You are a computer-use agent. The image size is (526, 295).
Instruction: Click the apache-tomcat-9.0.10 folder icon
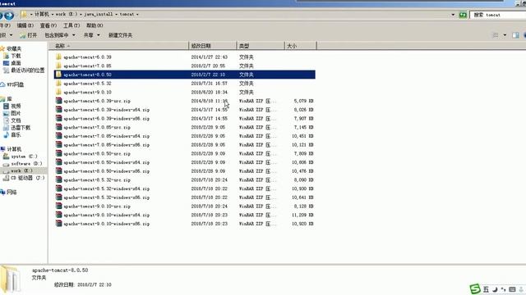[x=58, y=92]
